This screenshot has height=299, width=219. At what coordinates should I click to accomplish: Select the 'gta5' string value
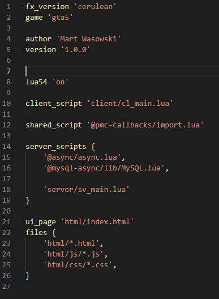[60, 18]
